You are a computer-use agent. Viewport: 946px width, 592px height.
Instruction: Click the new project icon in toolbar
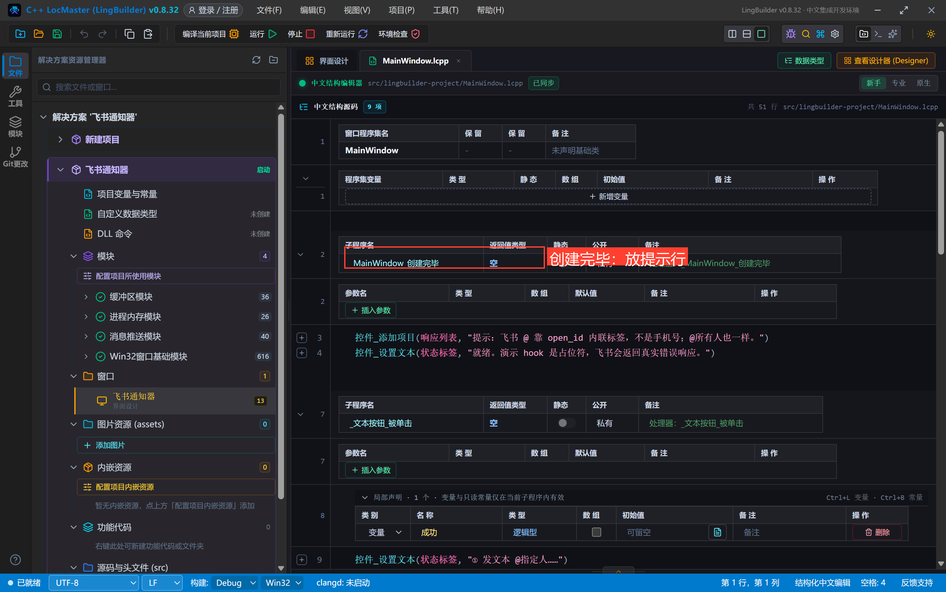click(20, 34)
